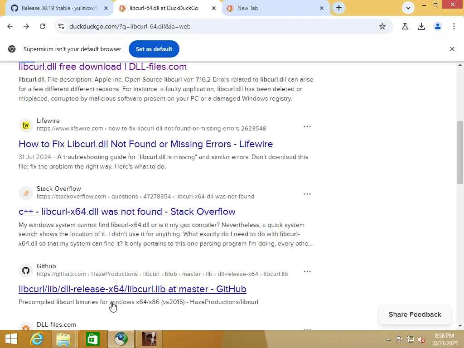Bookmark this page with the star icon
Screen dimensions: 464x348
[x=382, y=26]
